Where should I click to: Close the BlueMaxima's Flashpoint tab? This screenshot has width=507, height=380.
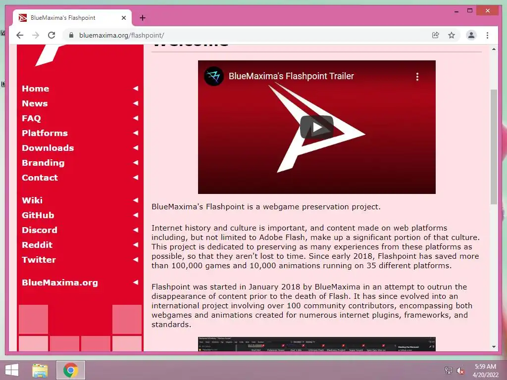[123, 18]
